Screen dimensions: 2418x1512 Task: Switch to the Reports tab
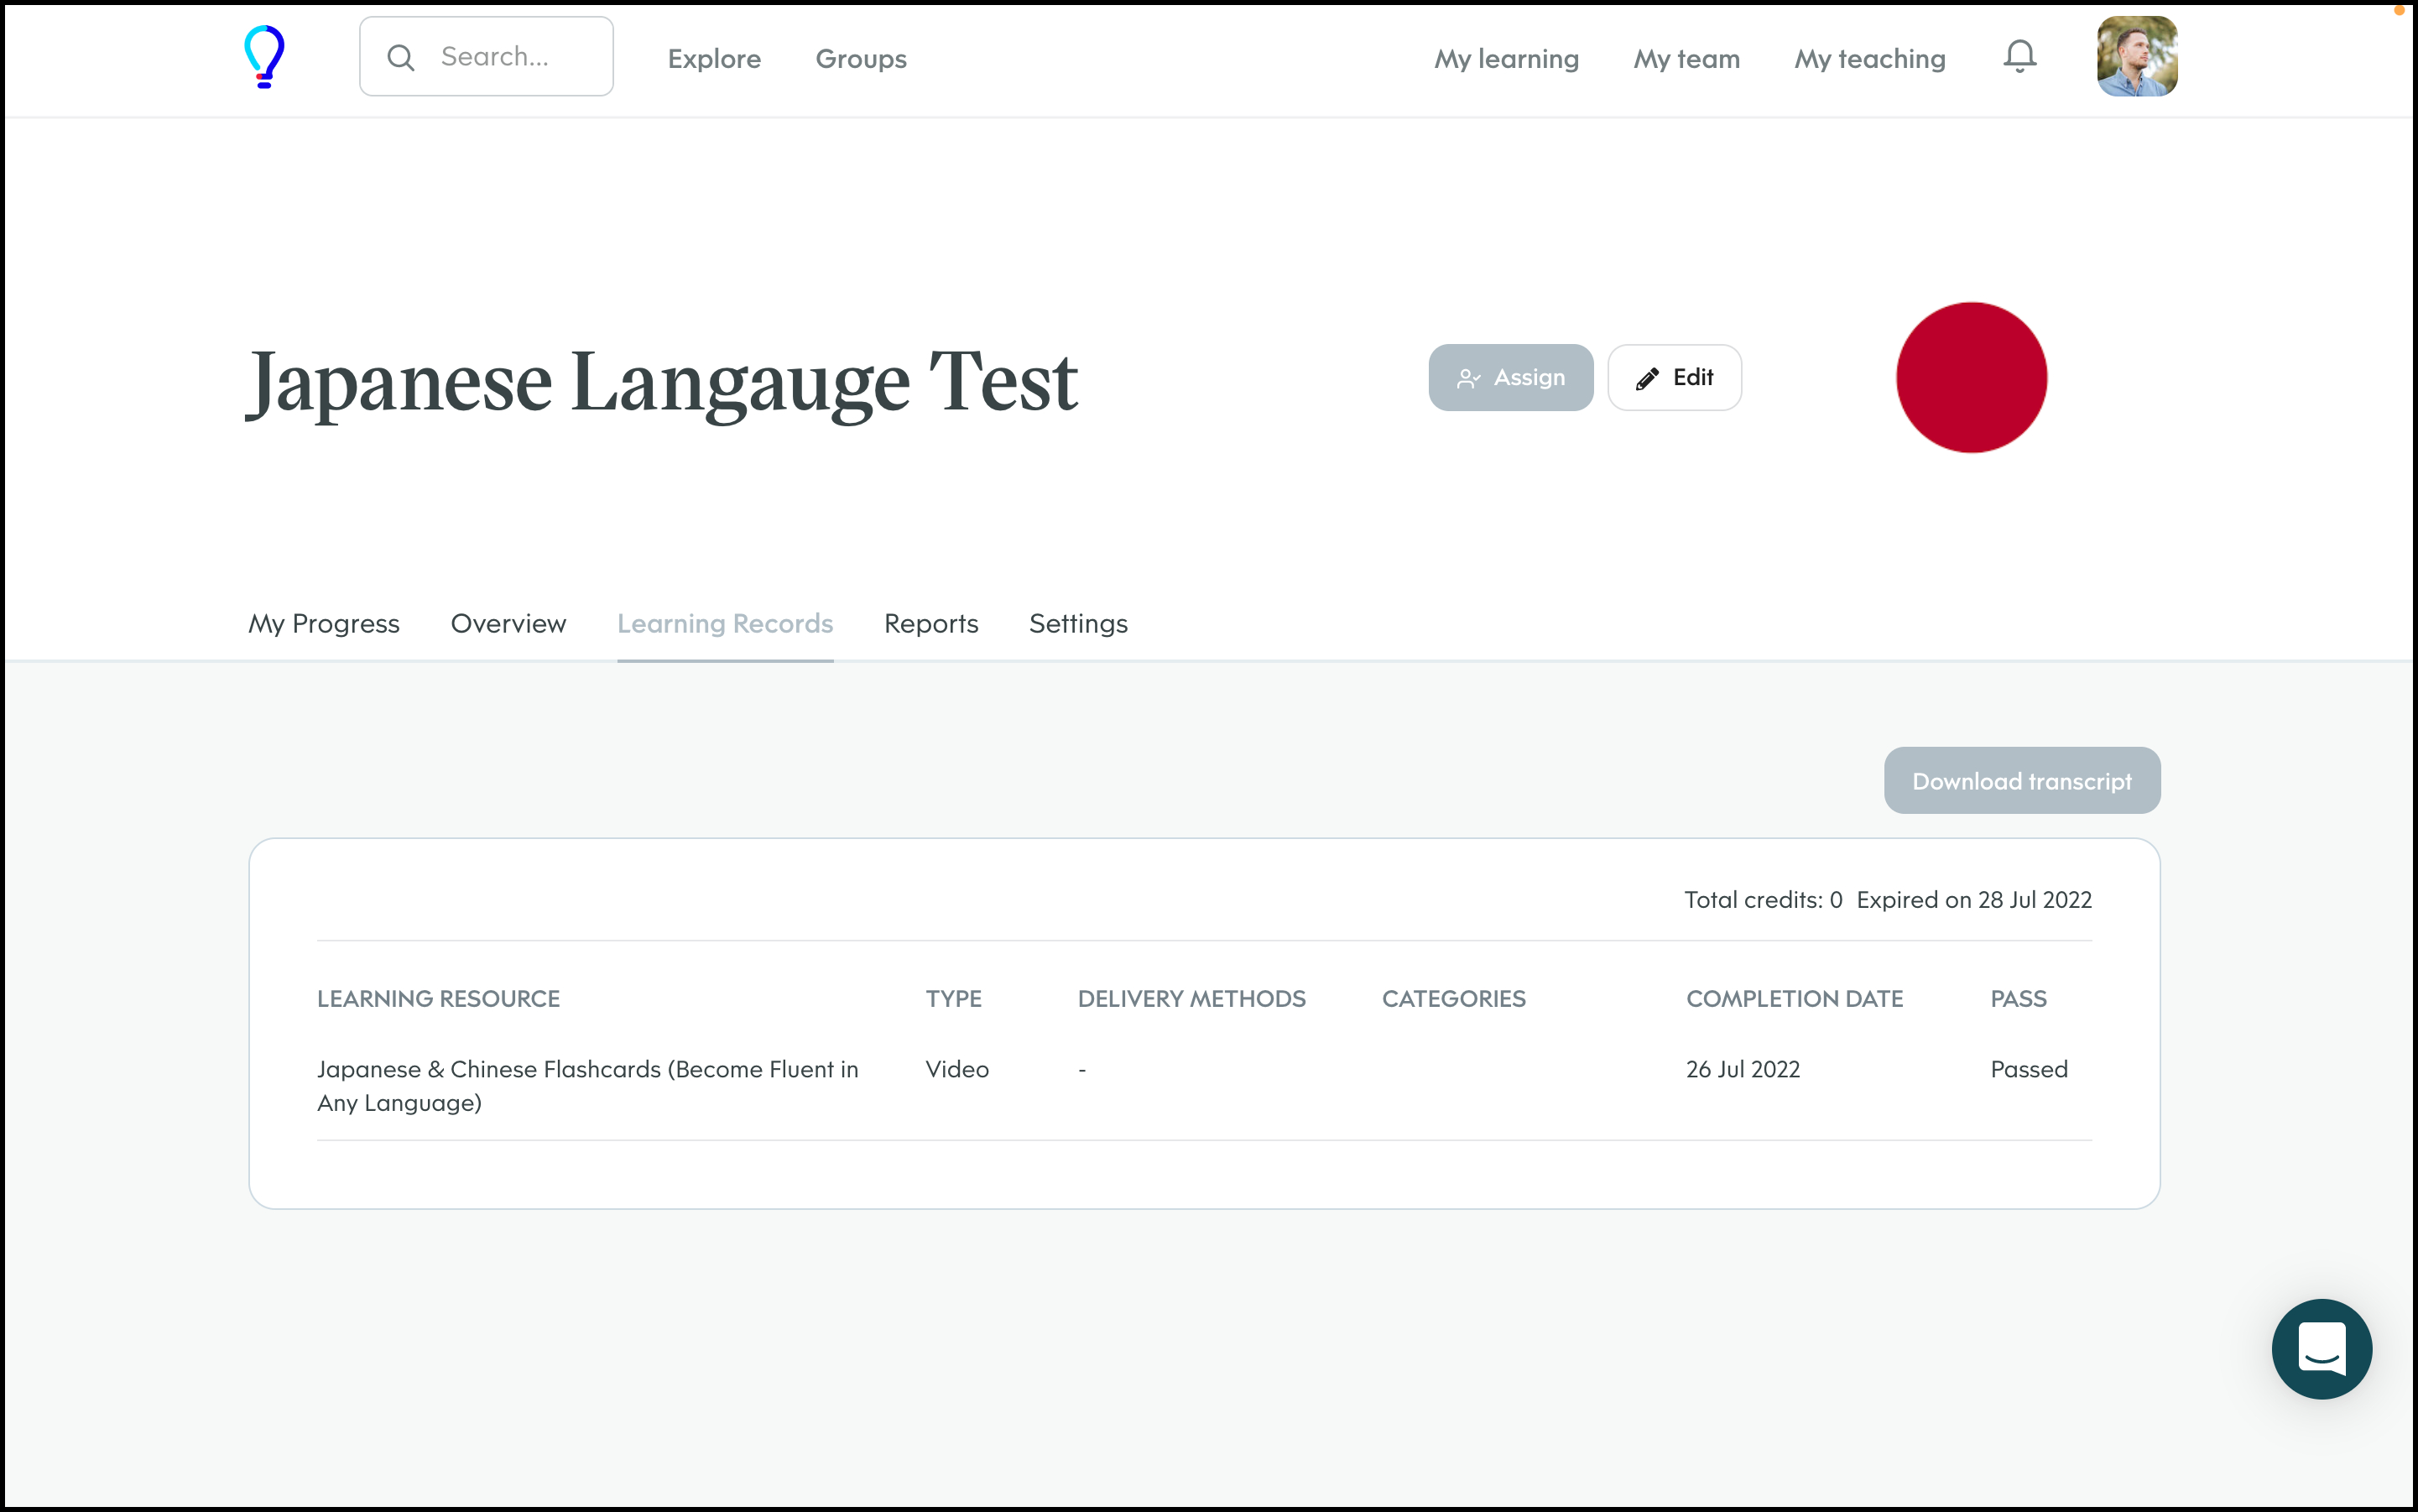[930, 623]
